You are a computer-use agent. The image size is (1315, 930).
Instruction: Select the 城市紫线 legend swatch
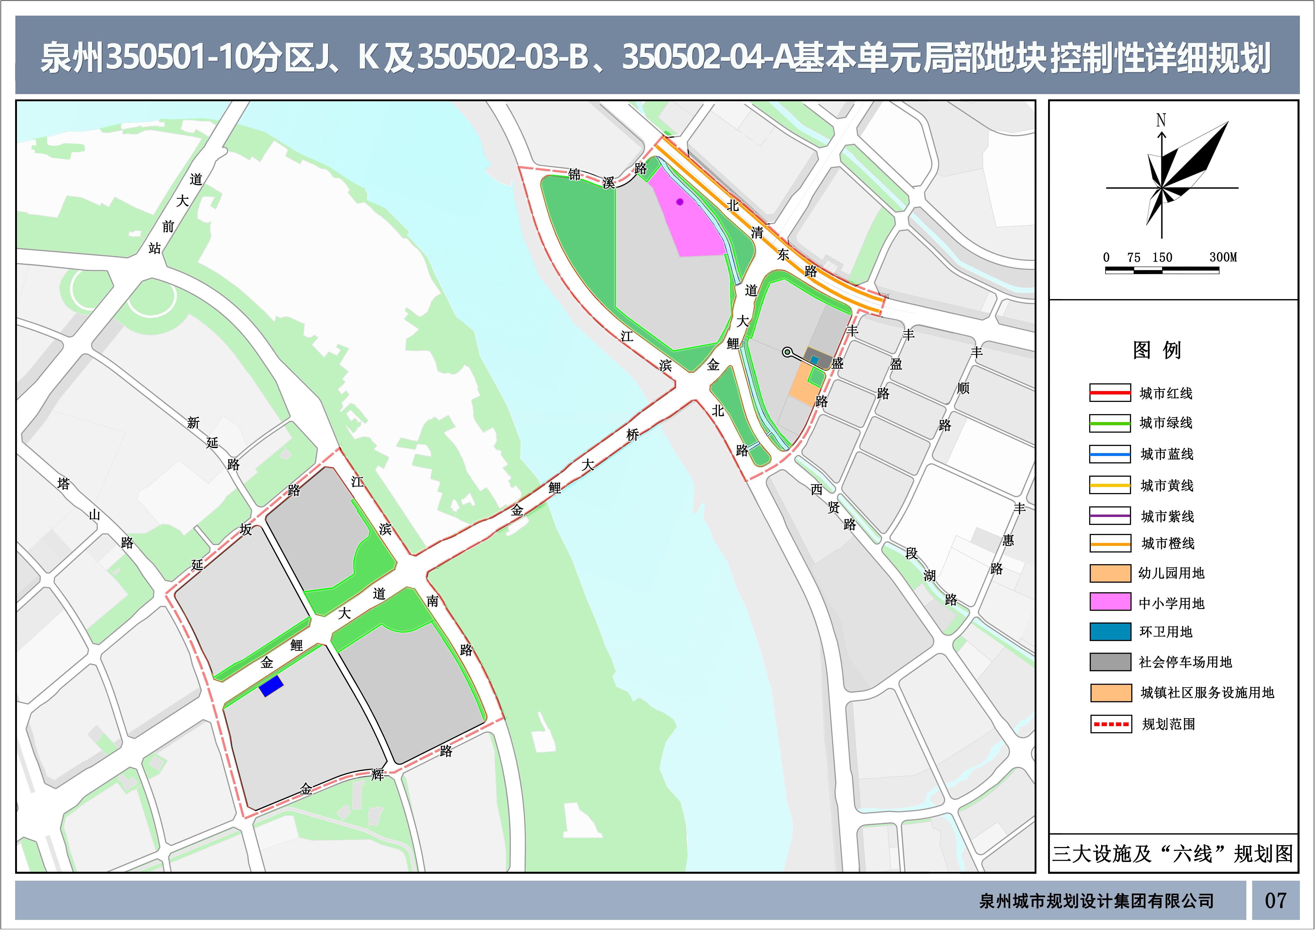tap(1110, 516)
